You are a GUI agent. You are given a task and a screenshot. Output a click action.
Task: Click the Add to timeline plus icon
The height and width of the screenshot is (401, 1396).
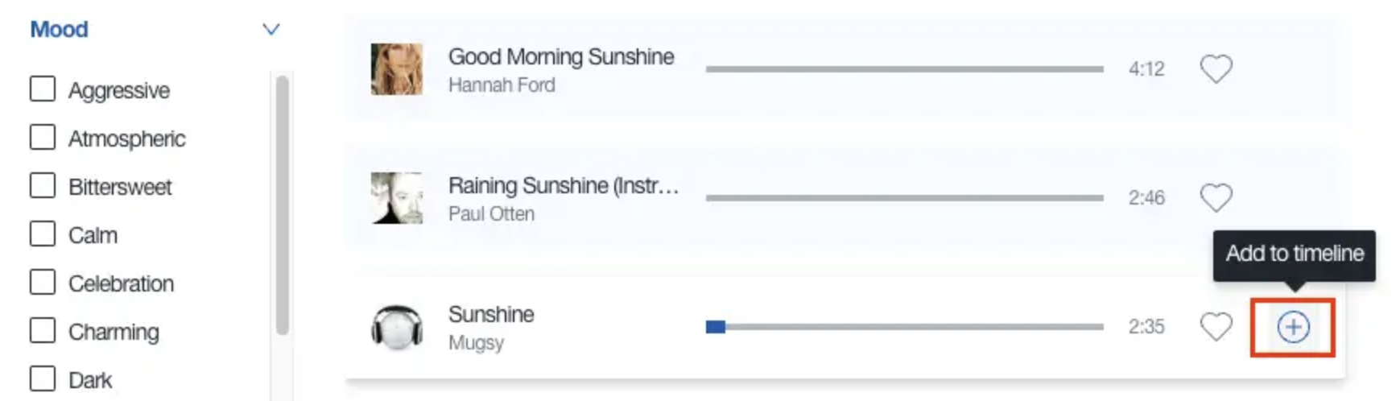(x=1293, y=327)
